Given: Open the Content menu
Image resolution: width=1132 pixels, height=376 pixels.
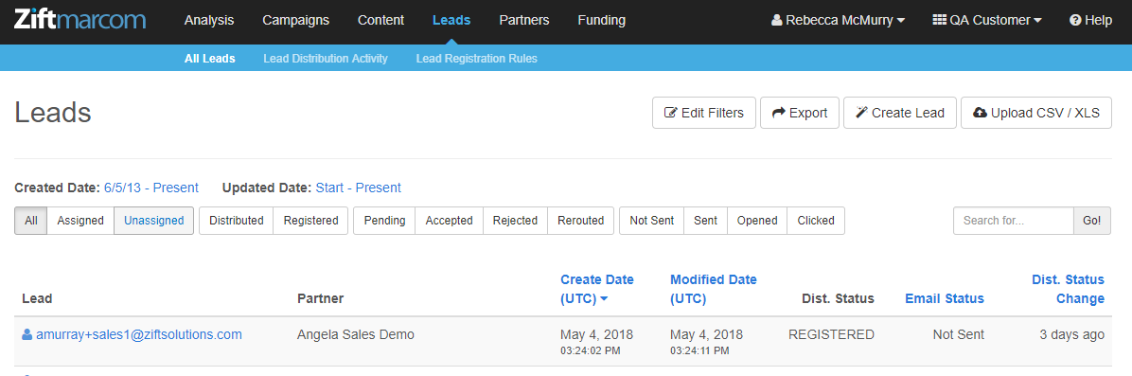Looking at the screenshot, I should (381, 20).
